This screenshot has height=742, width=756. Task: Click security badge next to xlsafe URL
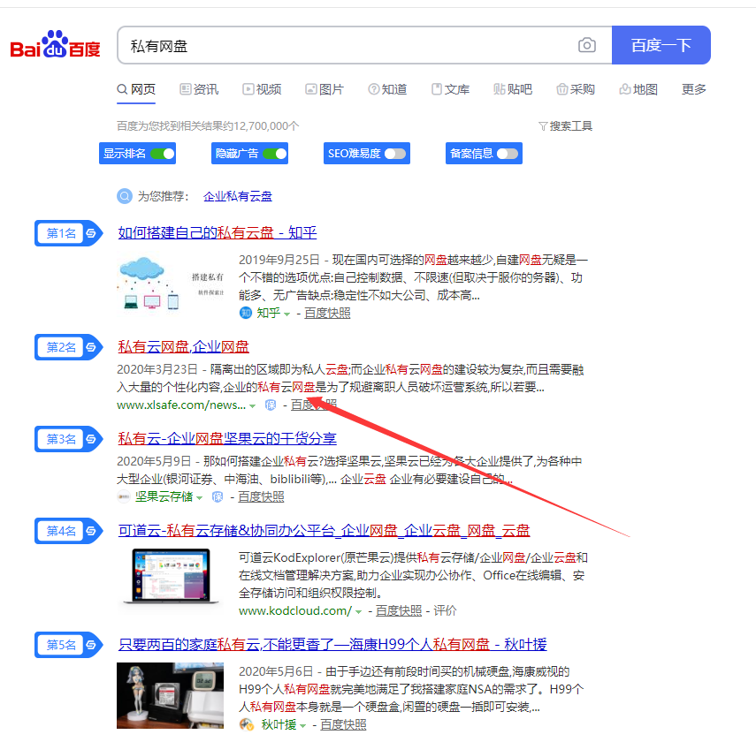(271, 405)
